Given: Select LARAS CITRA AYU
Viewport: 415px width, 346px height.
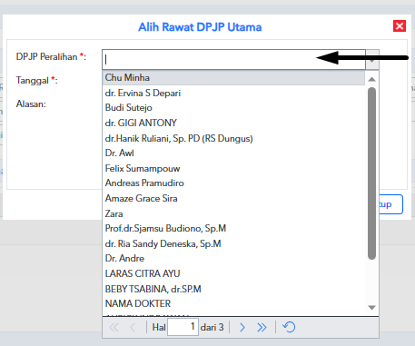Looking at the screenshot, I should pyautogui.click(x=233, y=273).
